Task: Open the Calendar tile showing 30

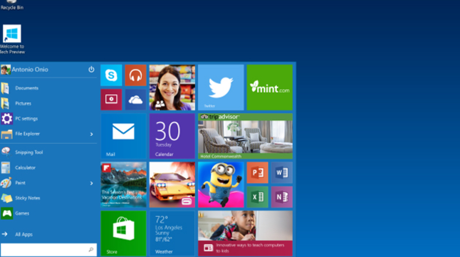Action: pos(172,136)
